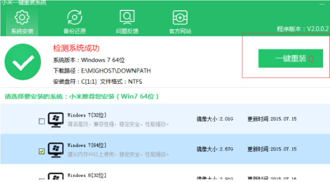Open the 官方网站 official website icon
The height and width of the screenshot is (182, 330).
tap(180, 17)
